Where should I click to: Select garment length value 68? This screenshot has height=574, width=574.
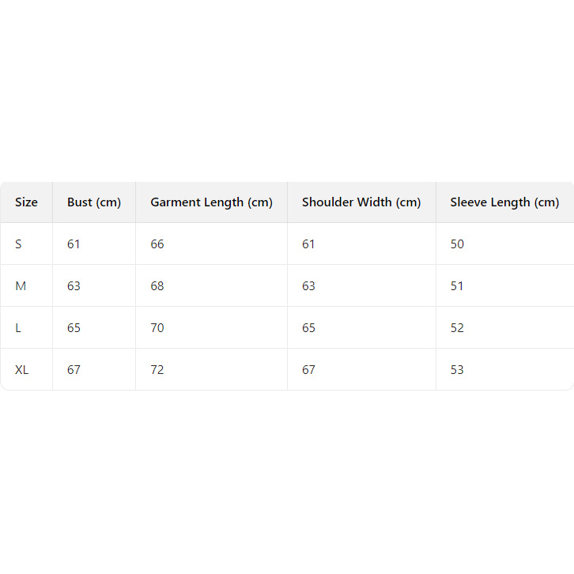click(157, 286)
